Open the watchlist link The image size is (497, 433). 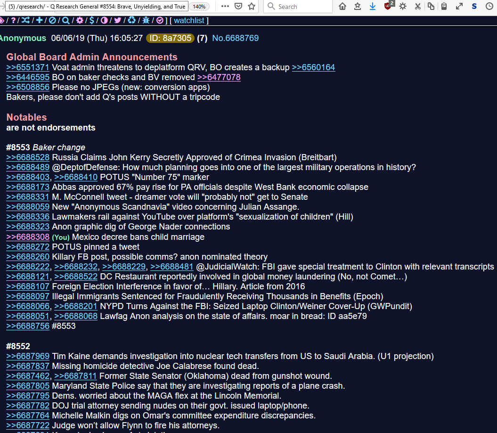(x=189, y=21)
